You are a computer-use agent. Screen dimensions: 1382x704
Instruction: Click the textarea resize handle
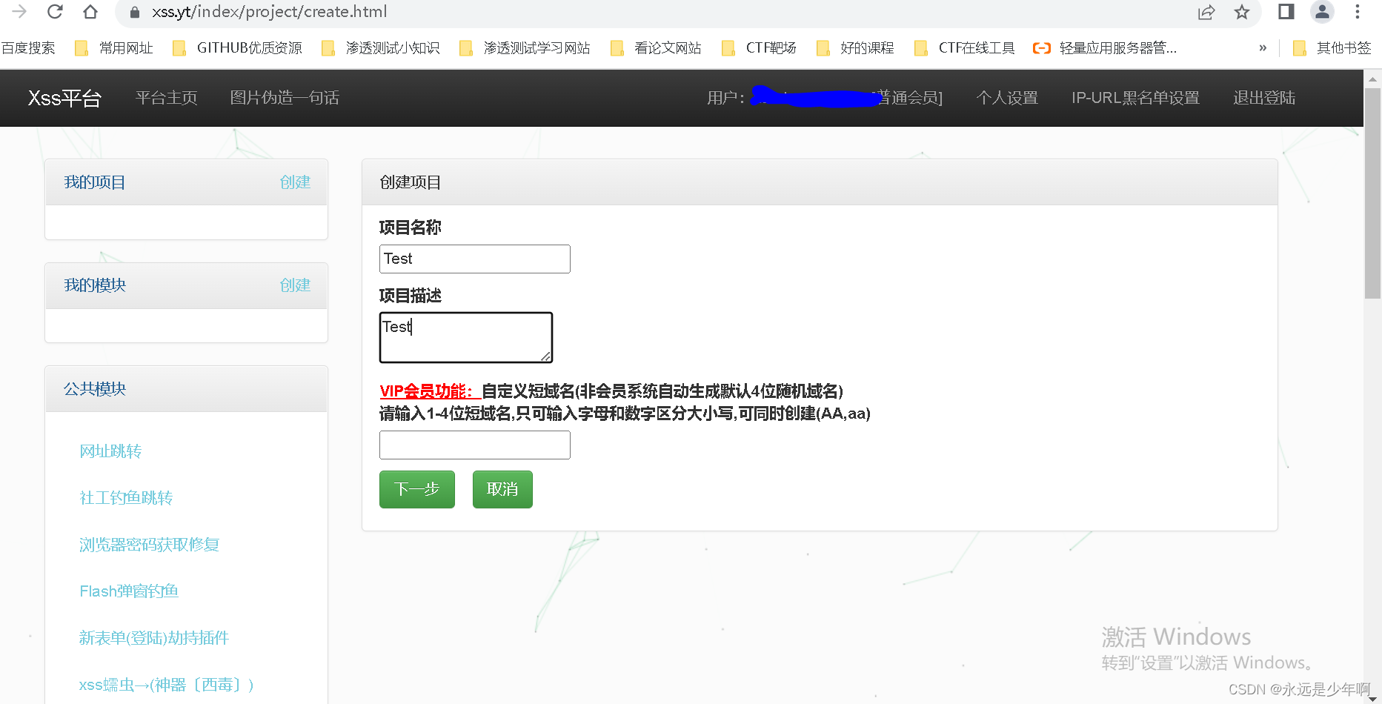click(546, 356)
